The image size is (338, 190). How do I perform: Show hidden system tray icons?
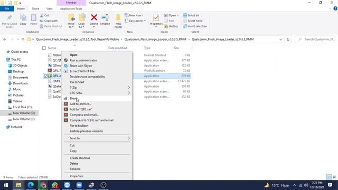[x=294, y=185]
